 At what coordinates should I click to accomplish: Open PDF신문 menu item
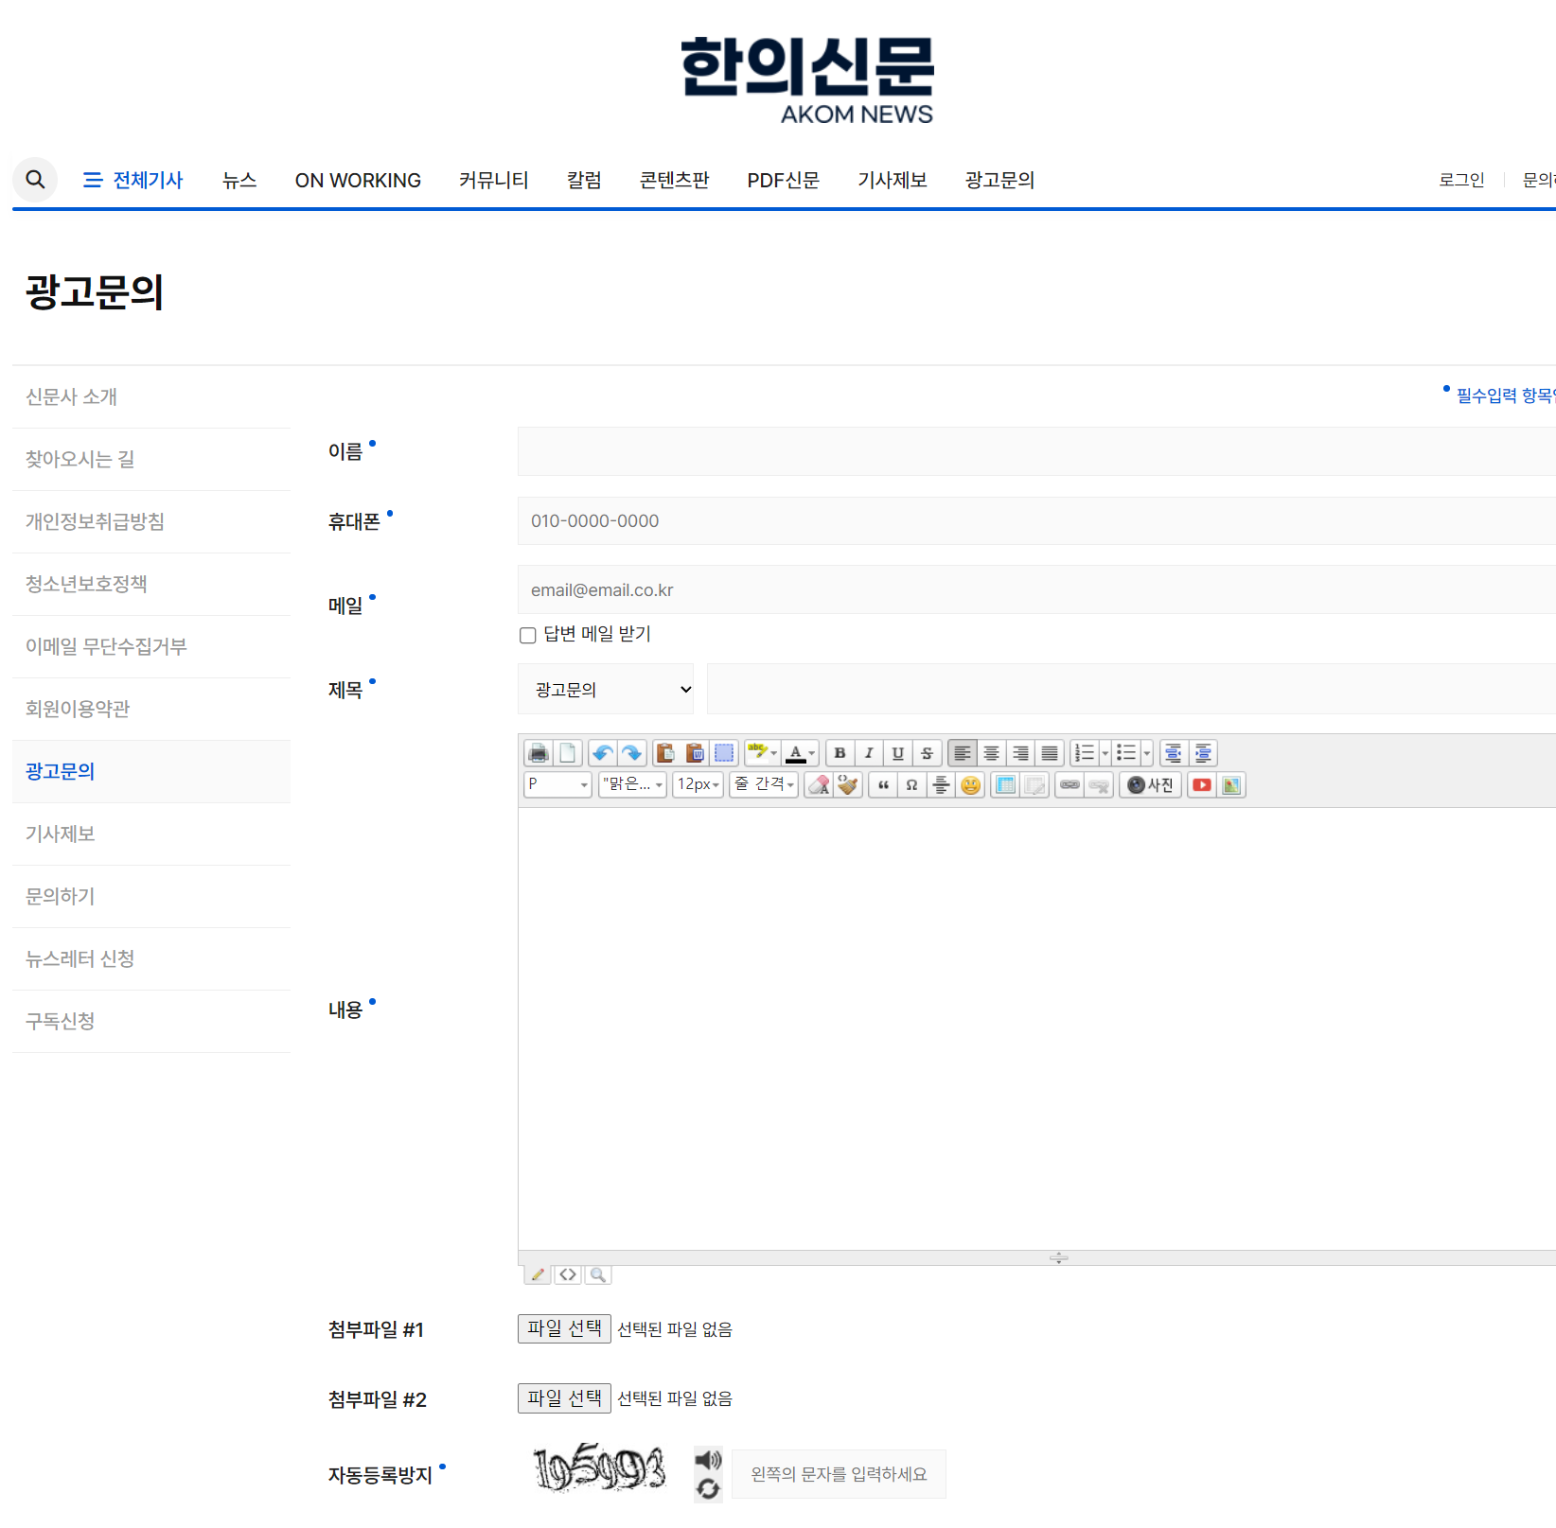tap(783, 180)
